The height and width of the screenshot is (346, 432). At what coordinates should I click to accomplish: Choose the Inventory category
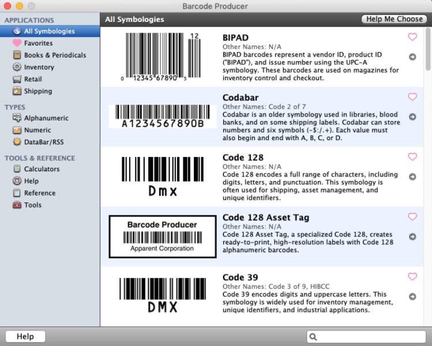pyautogui.click(x=39, y=67)
